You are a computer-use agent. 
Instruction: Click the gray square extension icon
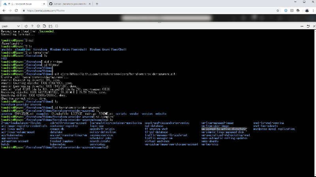[x=292, y=11]
